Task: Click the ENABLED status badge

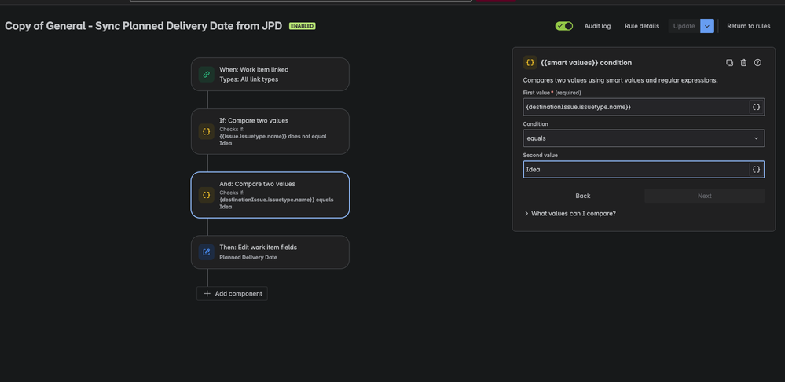Action: [302, 26]
